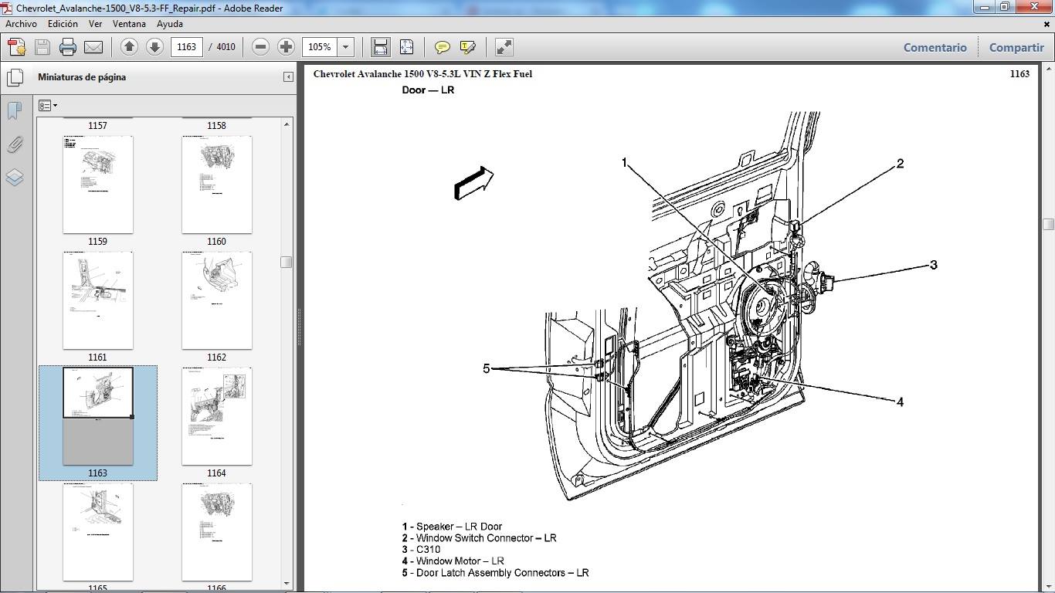Click the thumbnail panel scrollbar handle
This screenshot has height=593, width=1055.
point(287,263)
